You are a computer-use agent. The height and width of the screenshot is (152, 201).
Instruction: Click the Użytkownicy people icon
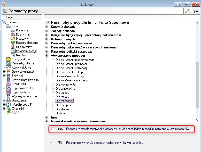point(13,47)
